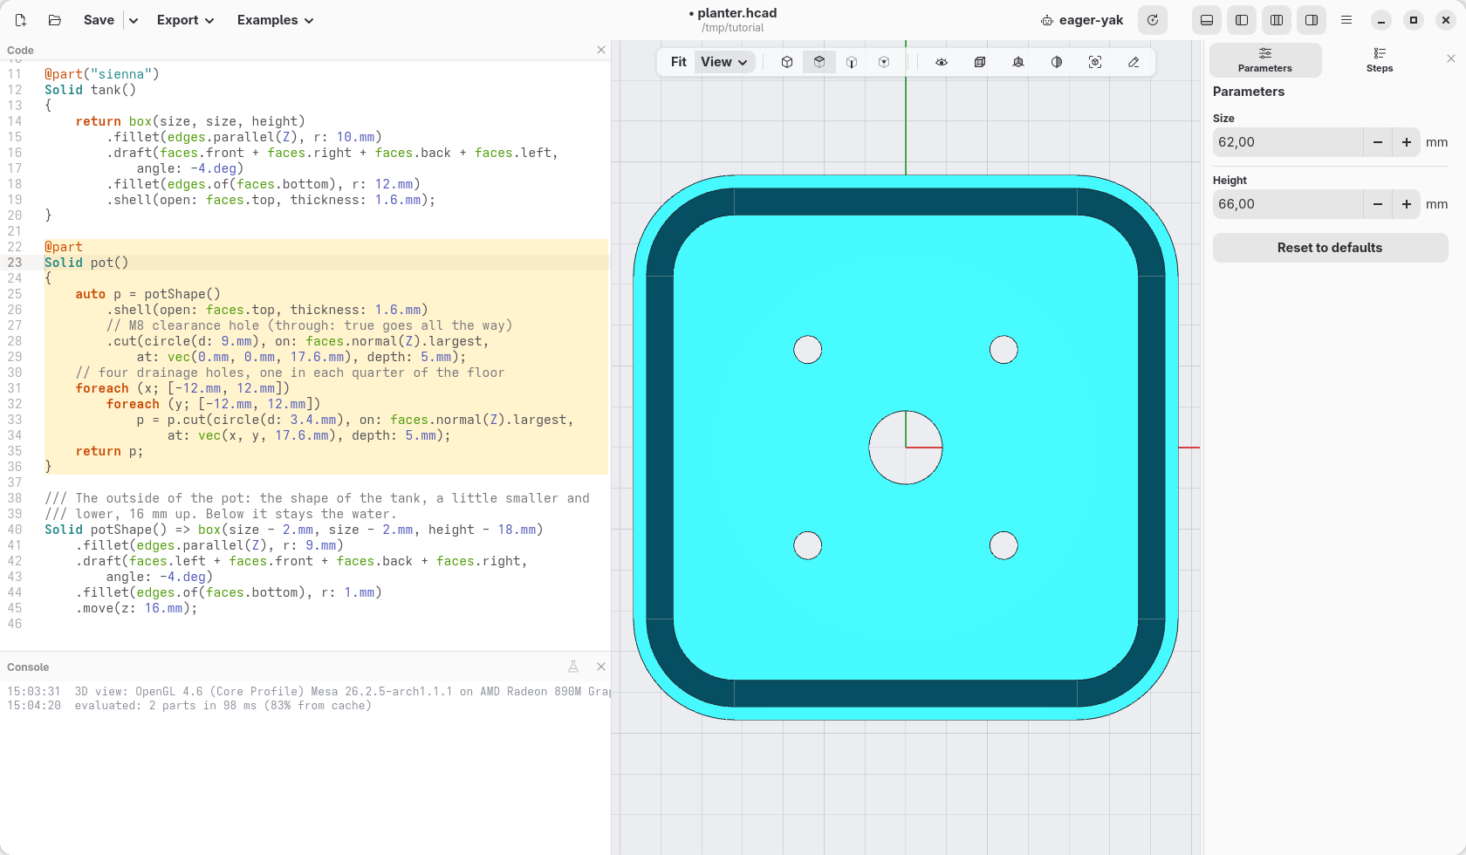Image resolution: width=1466 pixels, height=855 pixels.
Task: Open the hamburger main menu
Action: click(1346, 20)
